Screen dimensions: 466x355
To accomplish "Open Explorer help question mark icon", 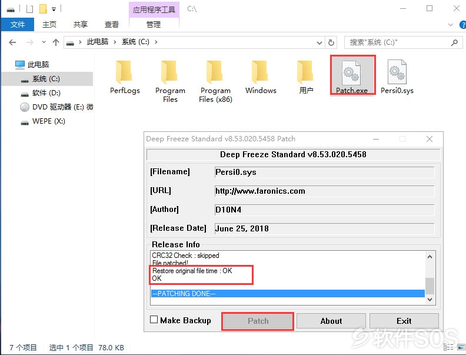I will coord(463,25).
